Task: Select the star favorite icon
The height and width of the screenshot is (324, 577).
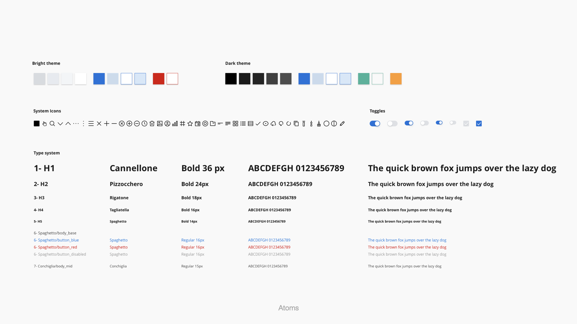Action: point(190,124)
